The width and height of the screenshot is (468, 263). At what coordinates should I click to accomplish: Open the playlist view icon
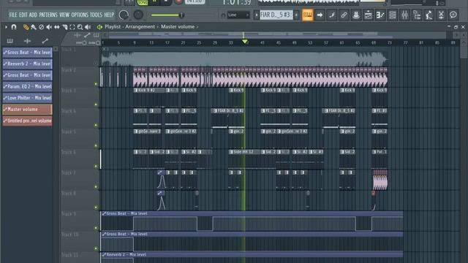[x=368, y=15]
